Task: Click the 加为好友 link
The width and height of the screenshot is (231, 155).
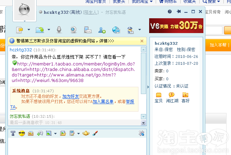Action: [x=70, y=97]
